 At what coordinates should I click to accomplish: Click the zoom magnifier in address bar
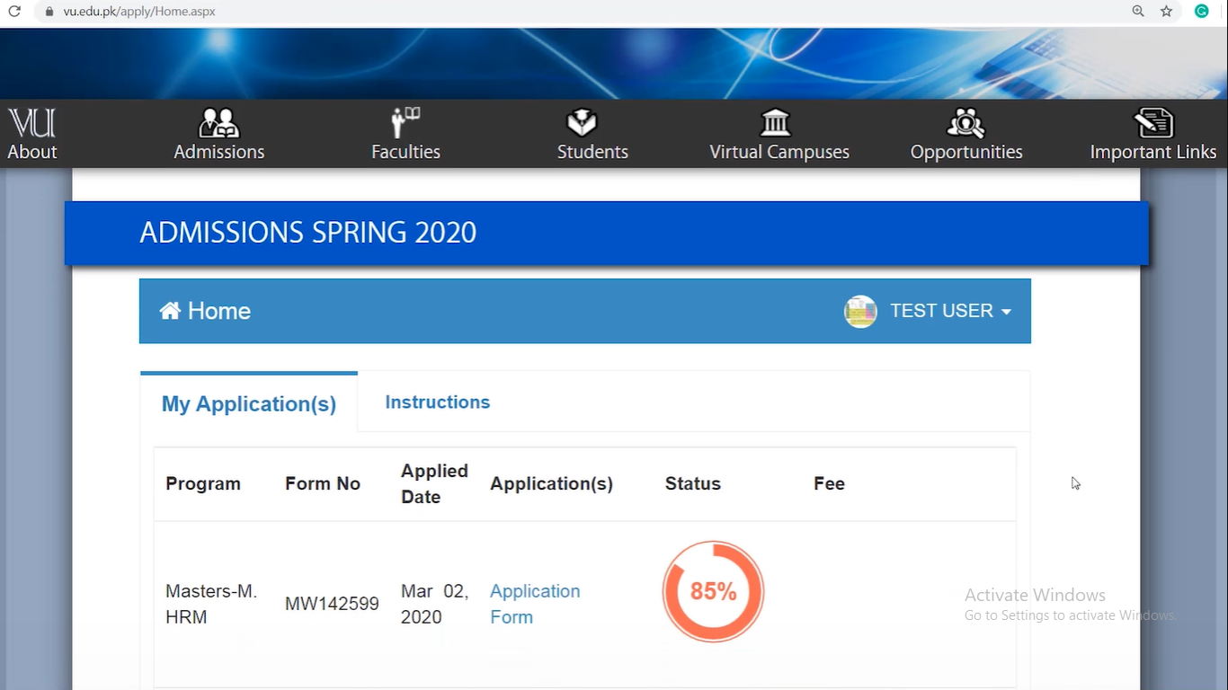1138,12
